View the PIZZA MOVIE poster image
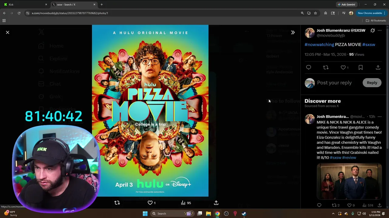Image resolution: width=389 pixels, height=218 pixels. coord(150,111)
